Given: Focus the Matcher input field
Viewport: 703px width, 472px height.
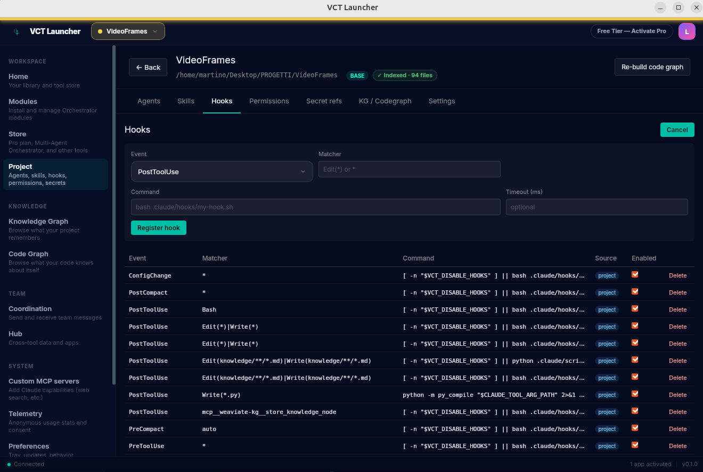Looking at the screenshot, I should 410,169.
